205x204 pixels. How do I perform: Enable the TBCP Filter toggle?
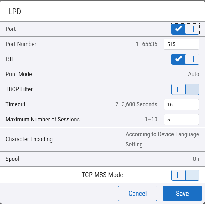[185, 89]
